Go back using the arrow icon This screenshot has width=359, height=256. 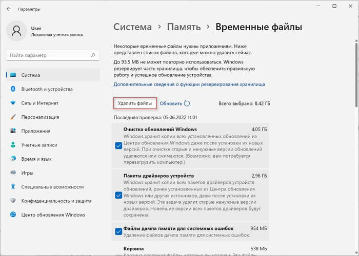pos(9,9)
